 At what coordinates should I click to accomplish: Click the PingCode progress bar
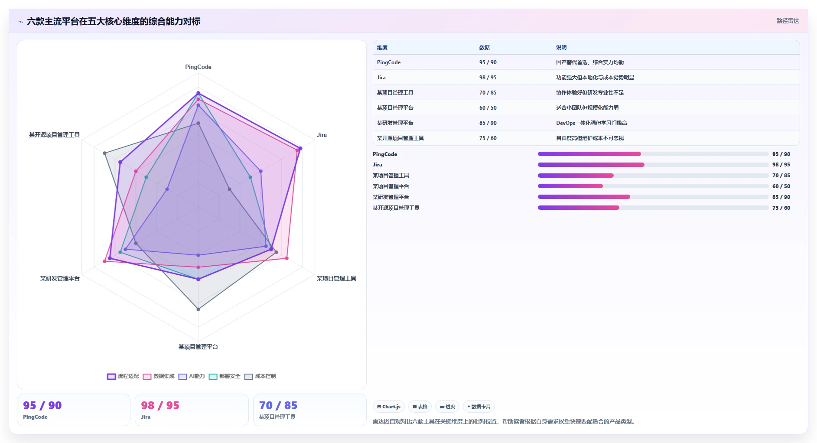tap(653, 154)
